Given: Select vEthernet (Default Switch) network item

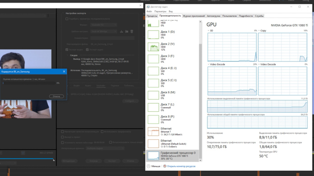Looking at the screenshot, I should [x=173, y=144].
